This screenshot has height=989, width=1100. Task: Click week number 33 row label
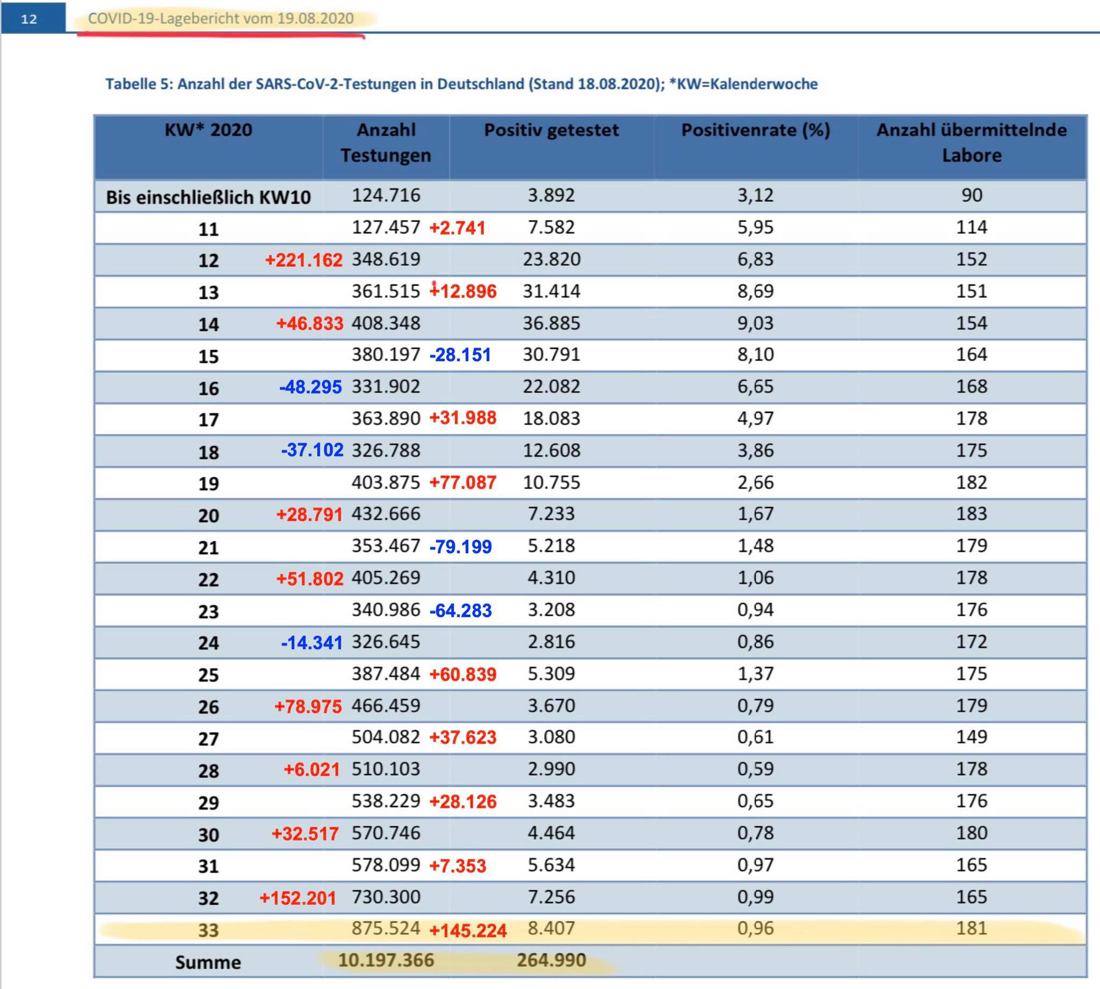coord(208,930)
